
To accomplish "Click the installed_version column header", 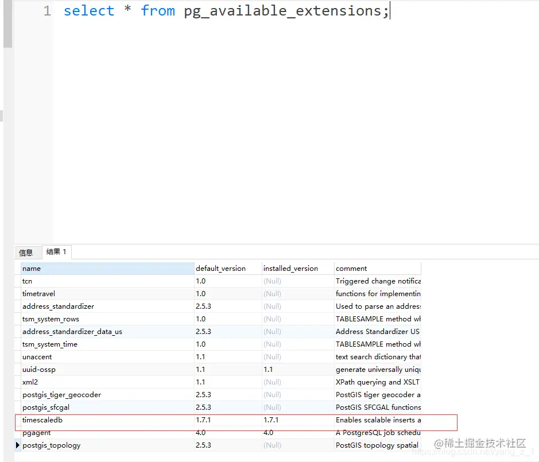I will click(298, 269).
